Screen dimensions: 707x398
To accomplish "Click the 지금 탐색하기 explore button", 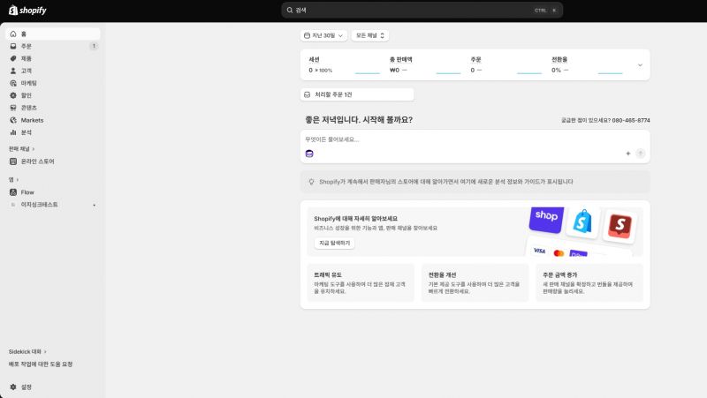I will pos(335,243).
